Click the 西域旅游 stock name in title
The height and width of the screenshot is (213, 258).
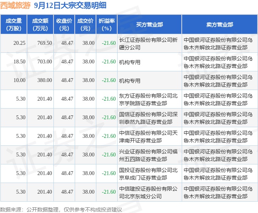15,5
